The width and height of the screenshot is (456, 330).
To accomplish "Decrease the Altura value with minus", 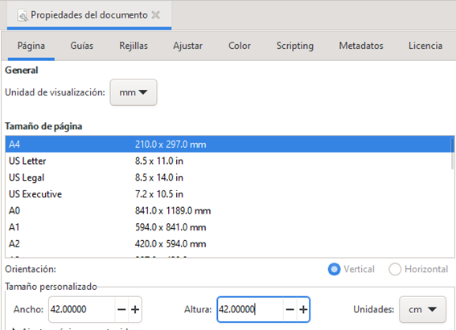I will (x=290, y=309).
